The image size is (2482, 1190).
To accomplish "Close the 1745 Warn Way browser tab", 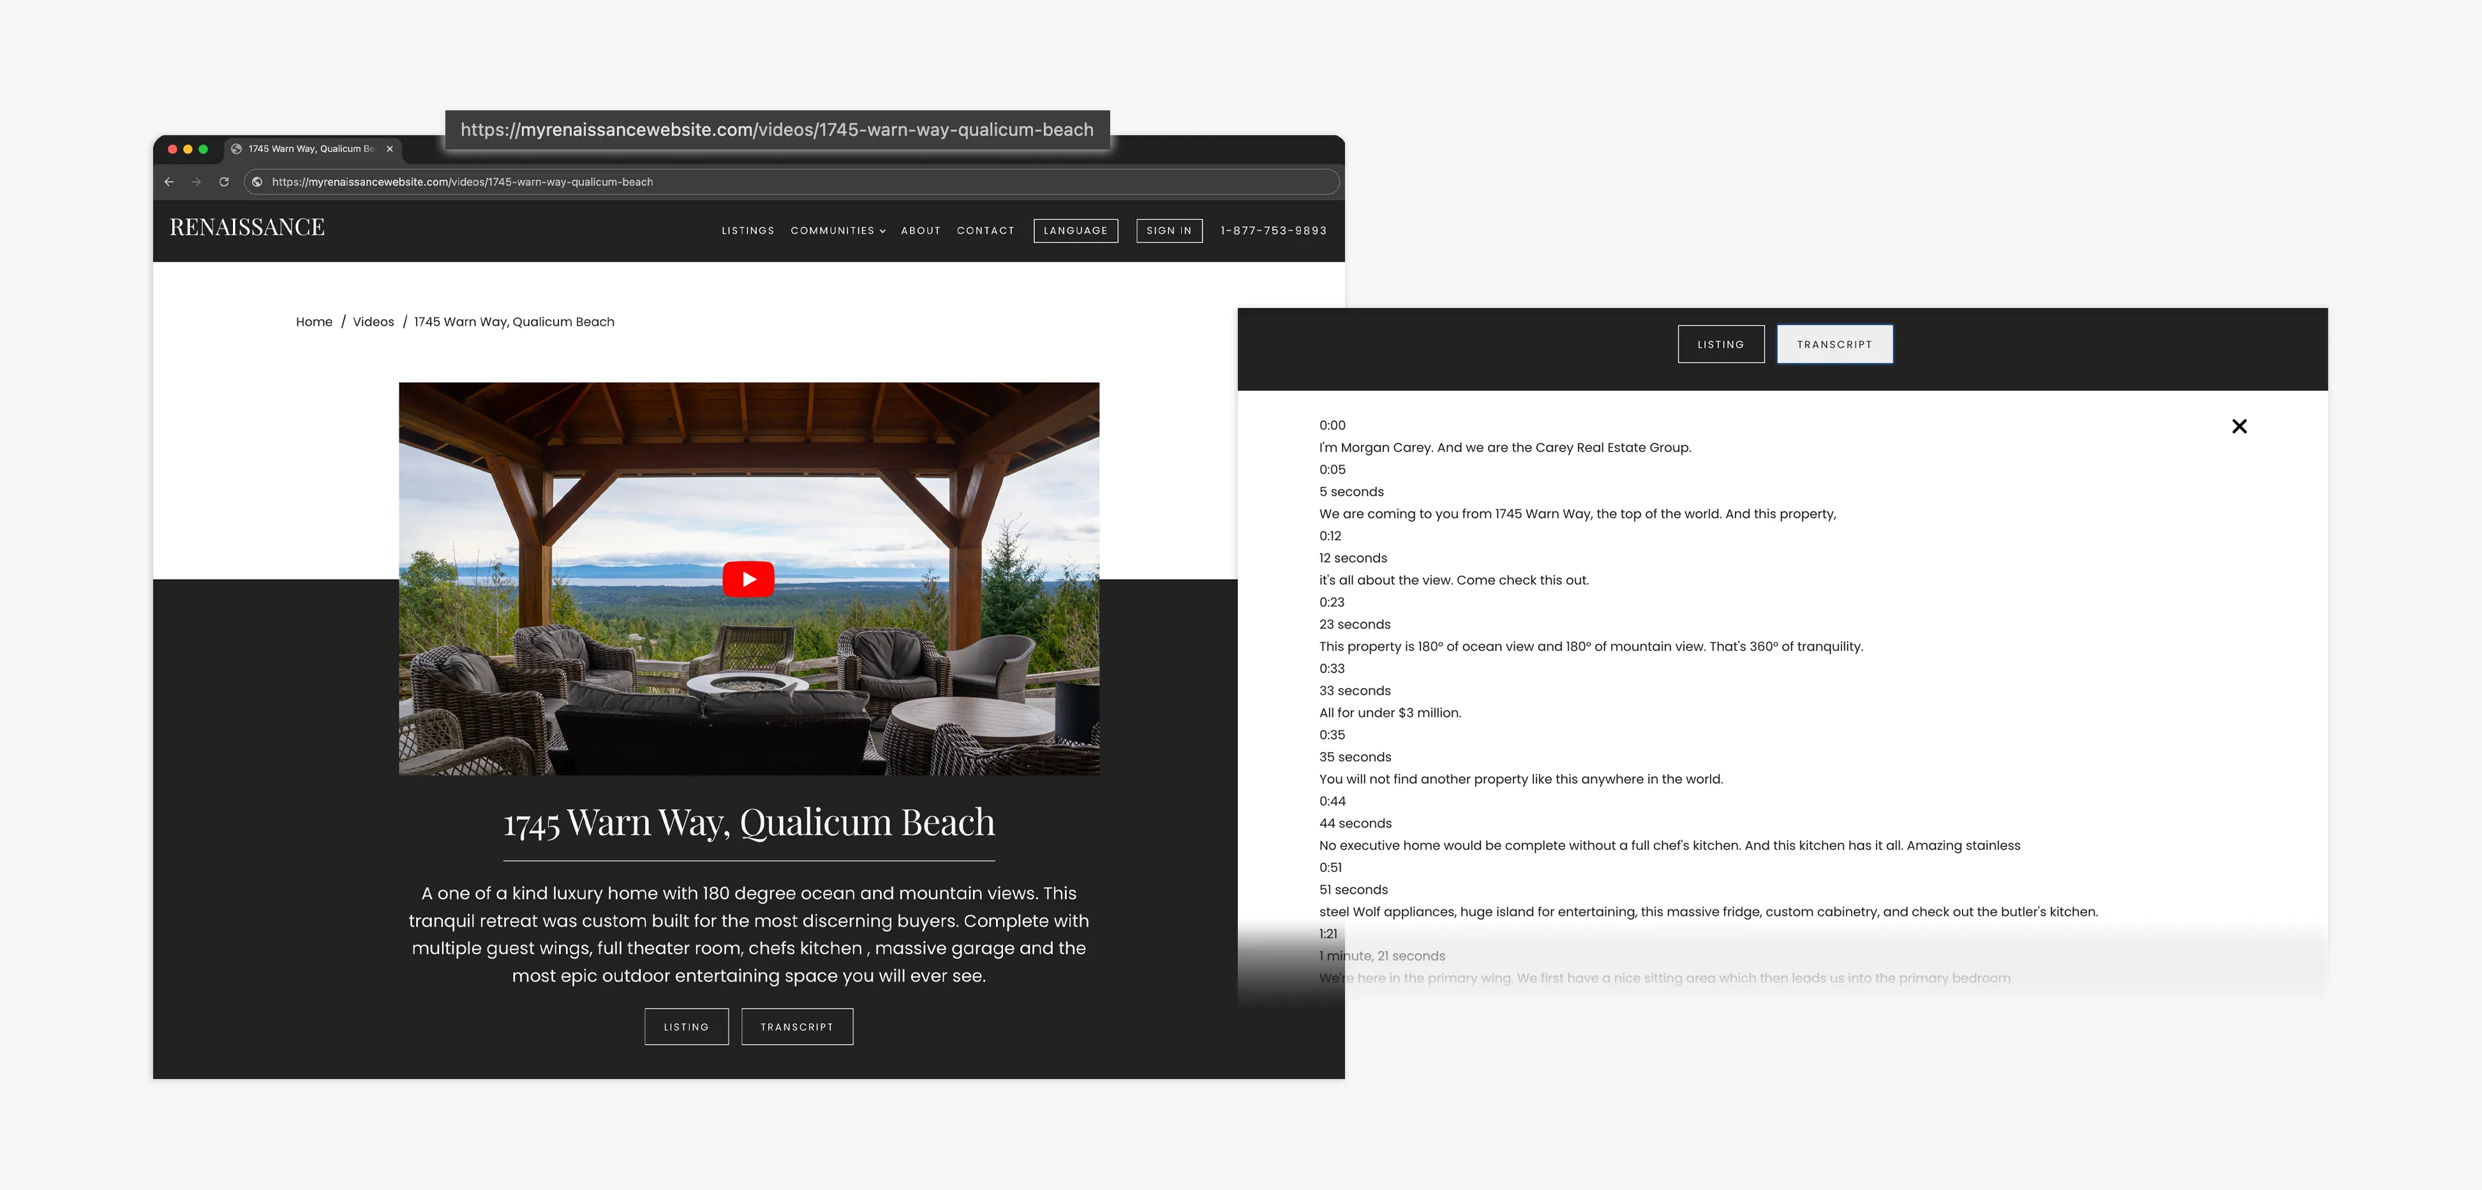I will [389, 149].
